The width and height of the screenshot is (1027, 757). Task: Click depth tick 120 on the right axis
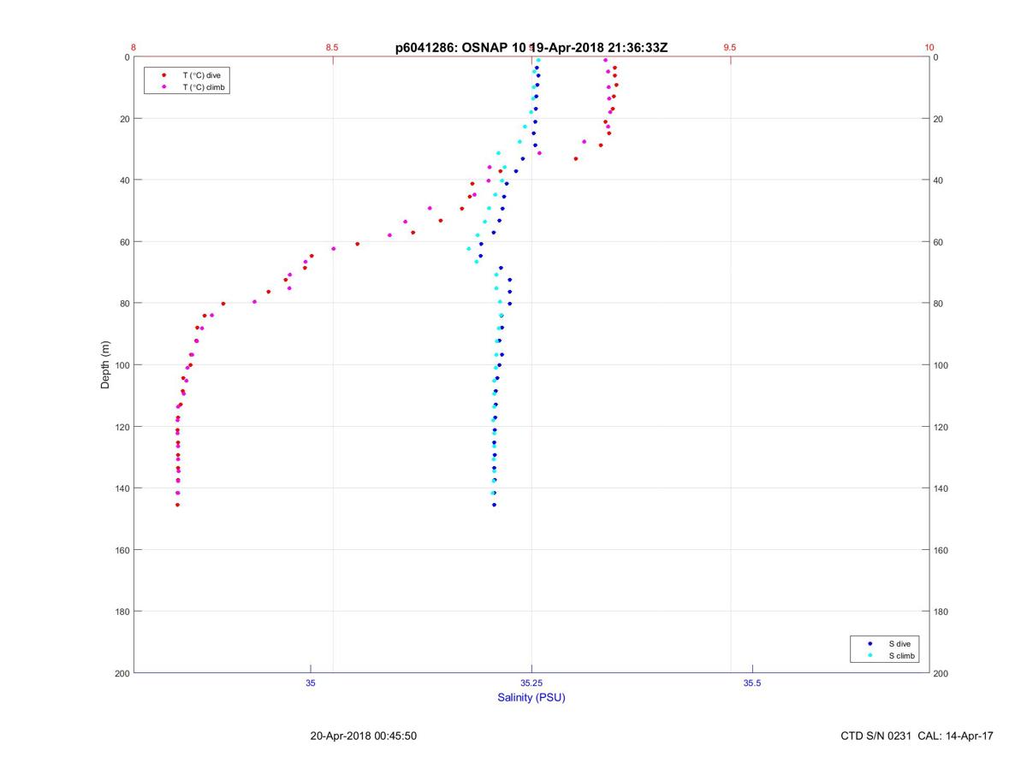[941, 427]
